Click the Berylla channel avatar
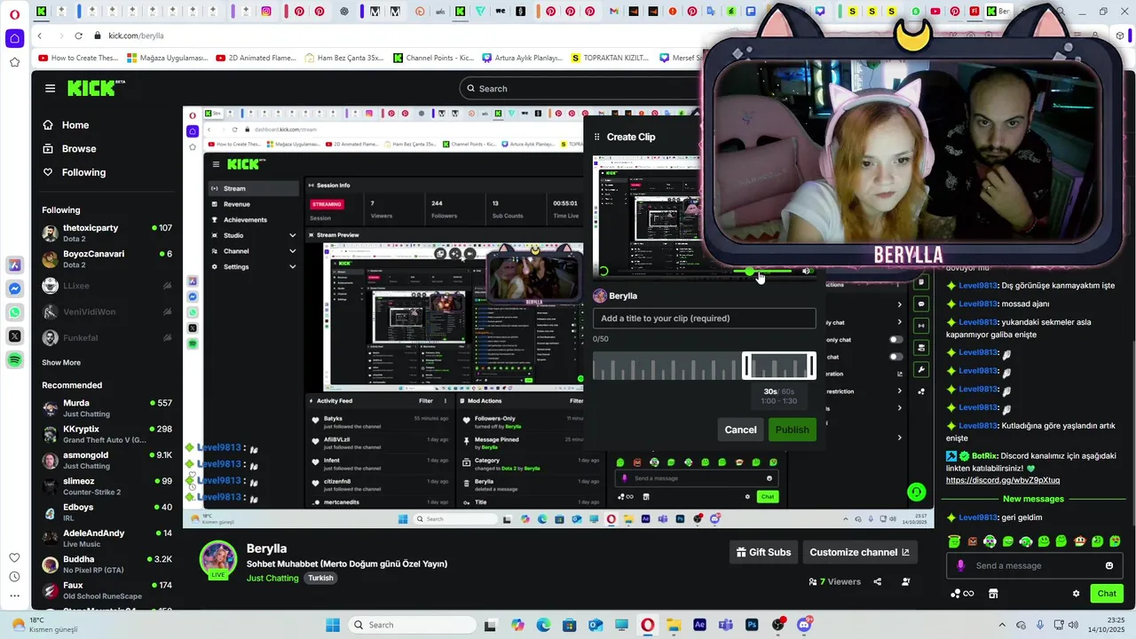 pyautogui.click(x=217, y=559)
